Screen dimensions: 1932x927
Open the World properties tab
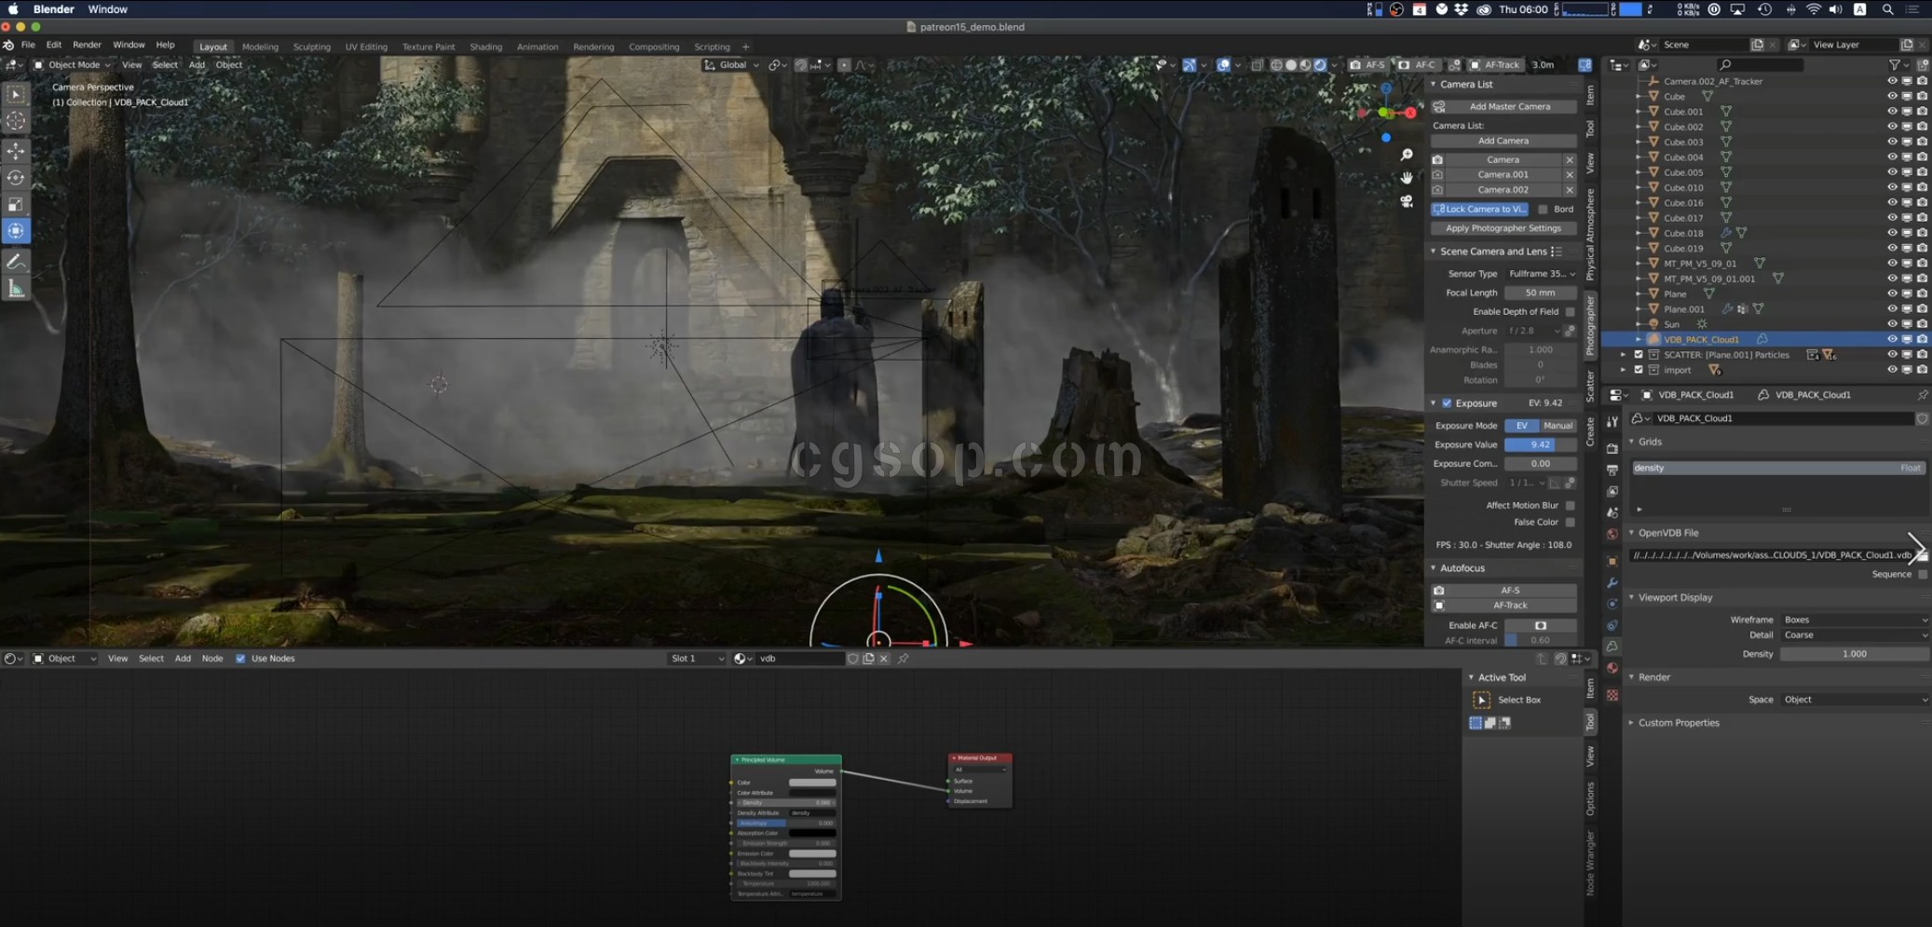[1612, 534]
